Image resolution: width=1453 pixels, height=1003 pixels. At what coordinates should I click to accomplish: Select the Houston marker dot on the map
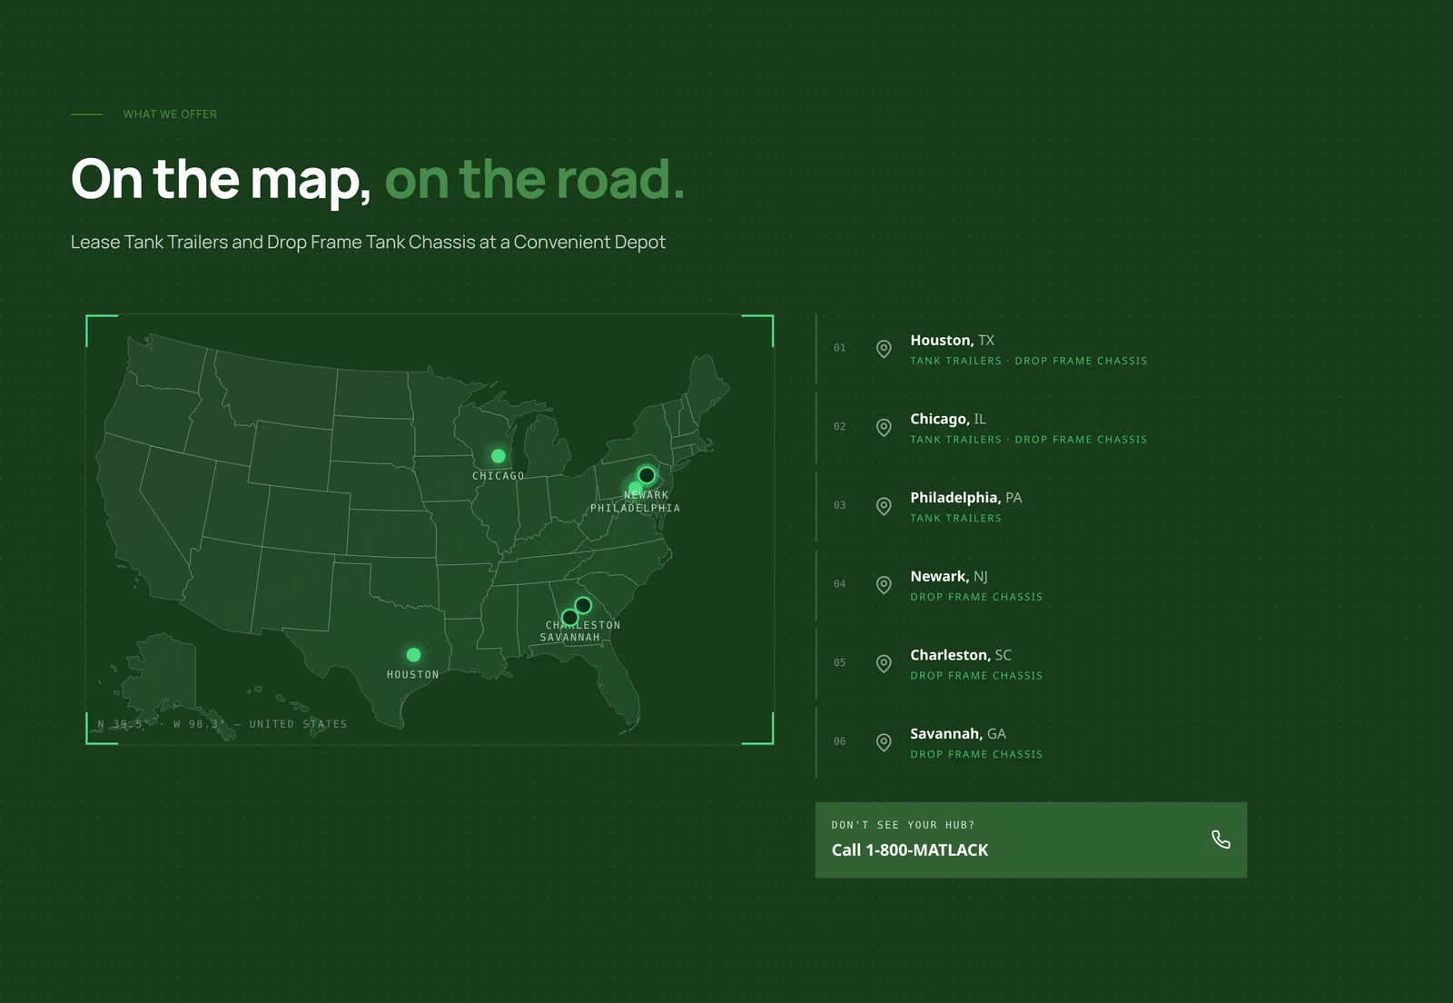tap(413, 655)
